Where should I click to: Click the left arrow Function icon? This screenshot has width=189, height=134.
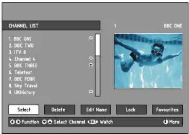tap(12, 122)
